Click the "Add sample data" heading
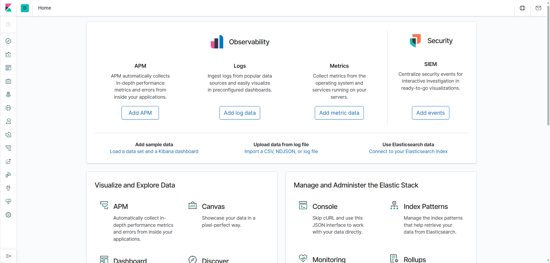The width and height of the screenshot is (550, 263). click(x=154, y=145)
